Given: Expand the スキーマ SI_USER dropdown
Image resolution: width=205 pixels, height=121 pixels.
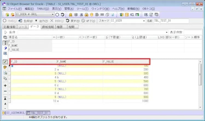Looking at the screenshot, I should click(144, 21).
